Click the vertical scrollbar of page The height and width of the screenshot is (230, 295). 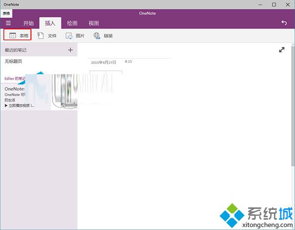[x=293, y=105]
